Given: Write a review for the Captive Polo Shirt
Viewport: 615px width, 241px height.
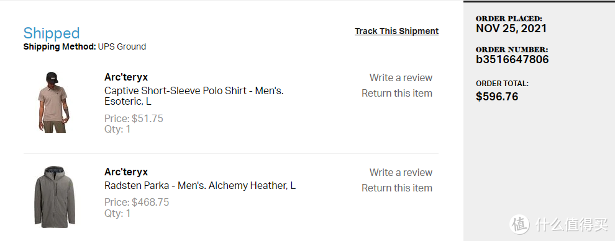Looking at the screenshot, I should pos(401,77).
